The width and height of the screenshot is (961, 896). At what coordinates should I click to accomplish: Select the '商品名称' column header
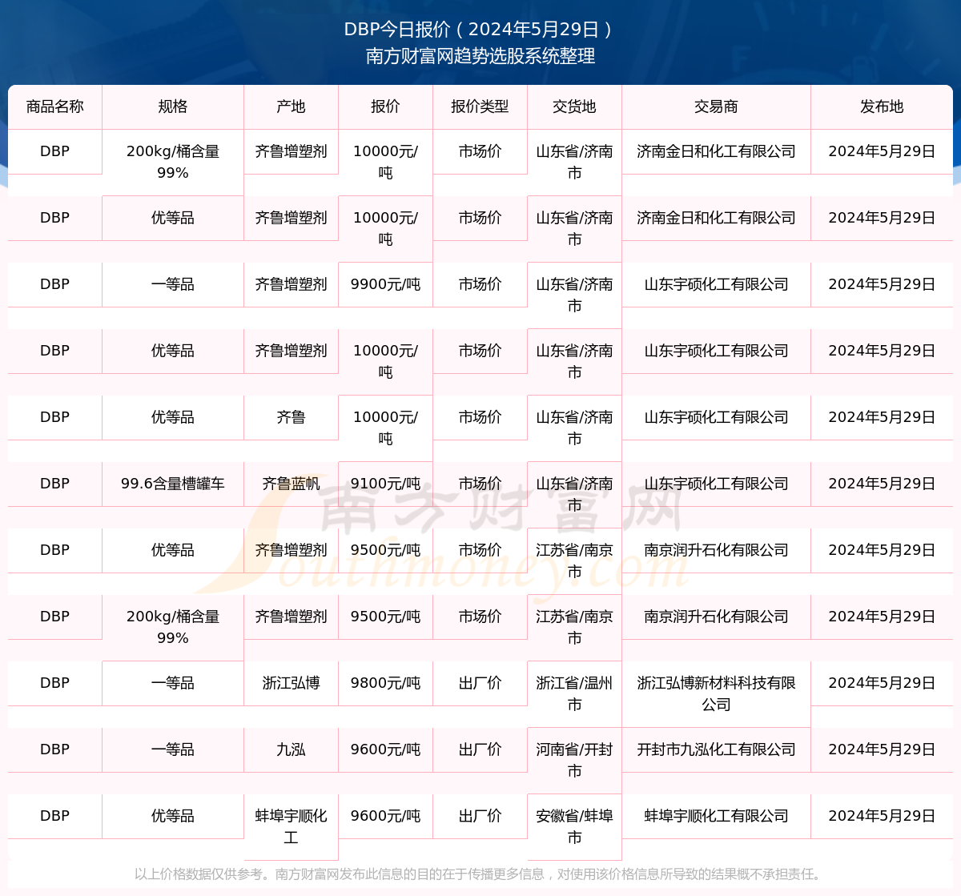[55, 106]
